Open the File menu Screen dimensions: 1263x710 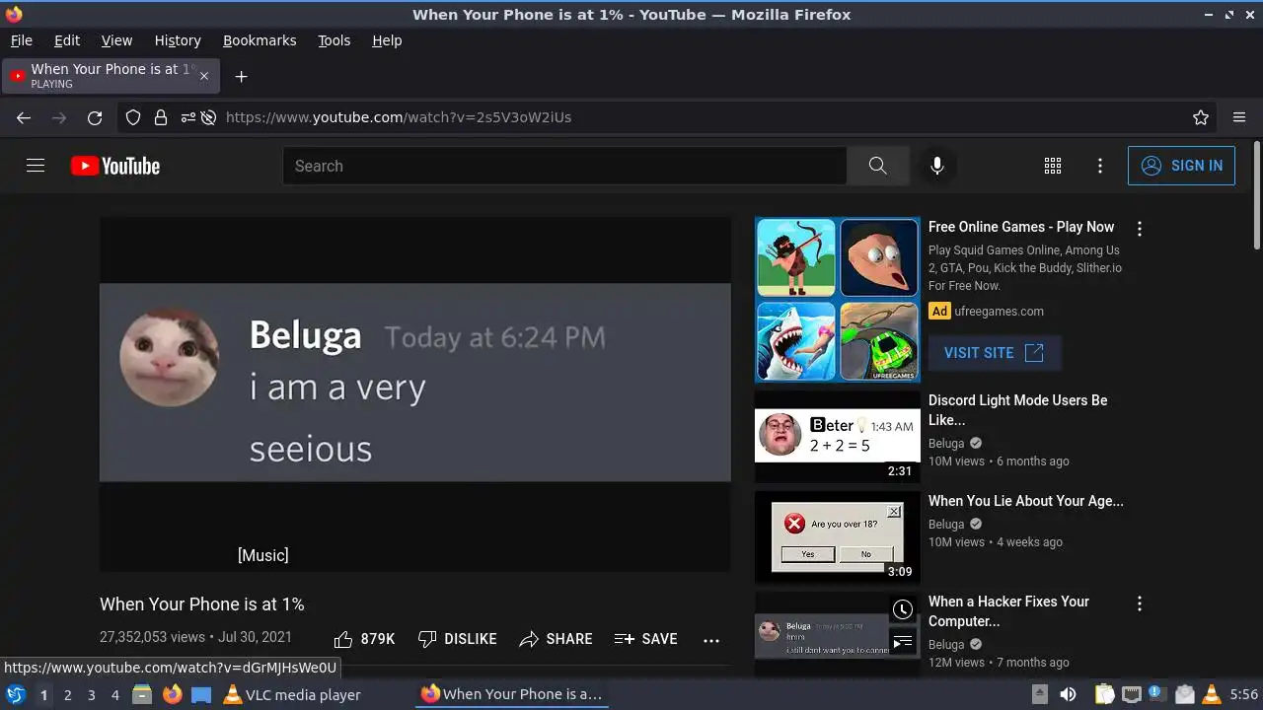tap(21, 40)
